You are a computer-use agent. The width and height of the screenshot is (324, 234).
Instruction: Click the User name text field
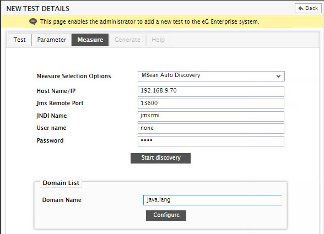(211, 128)
